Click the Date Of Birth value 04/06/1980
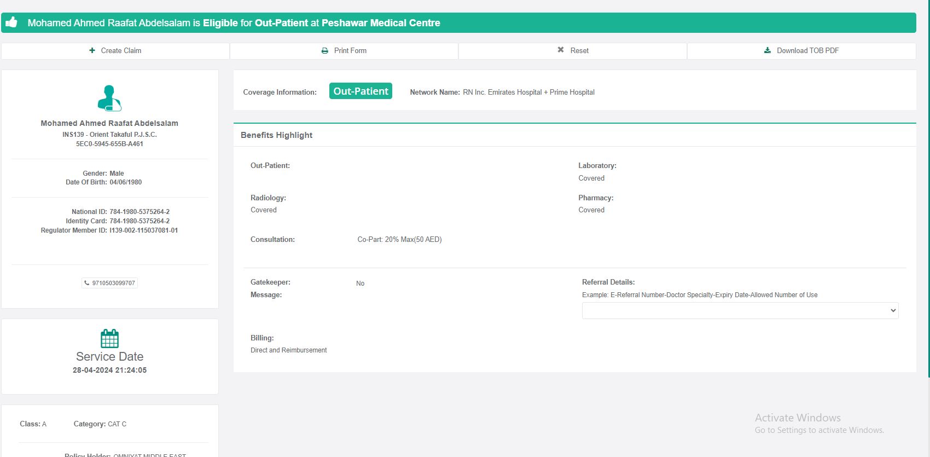This screenshot has width=930, height=457. (x=126, y=182)
